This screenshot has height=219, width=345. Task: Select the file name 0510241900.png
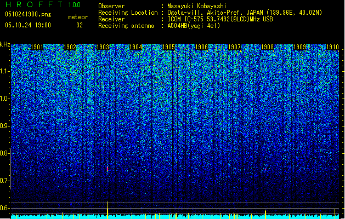28,14
